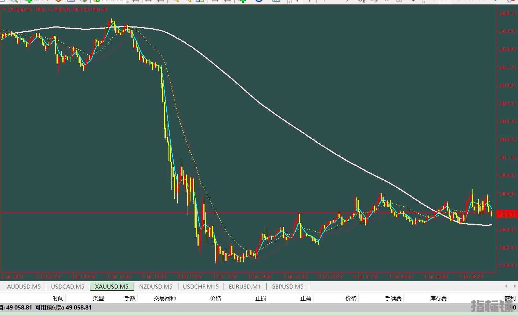Click the 交易品种 column header
518x315 pixels.
(164, 298)
